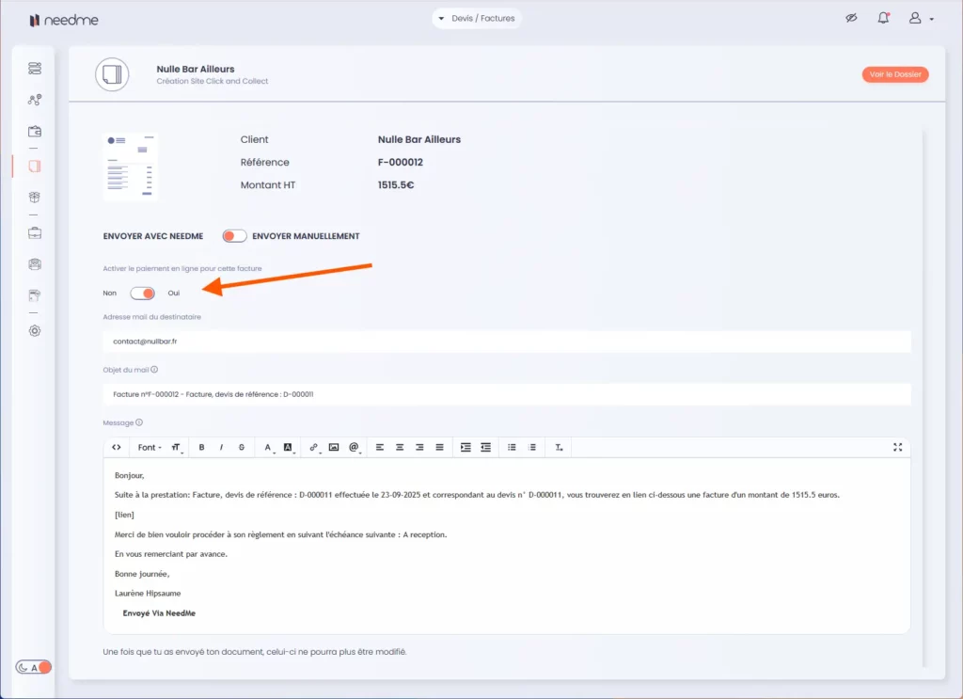963x699 pixels.
Task: Open the text color picker
Action: [x=268, y=448]
